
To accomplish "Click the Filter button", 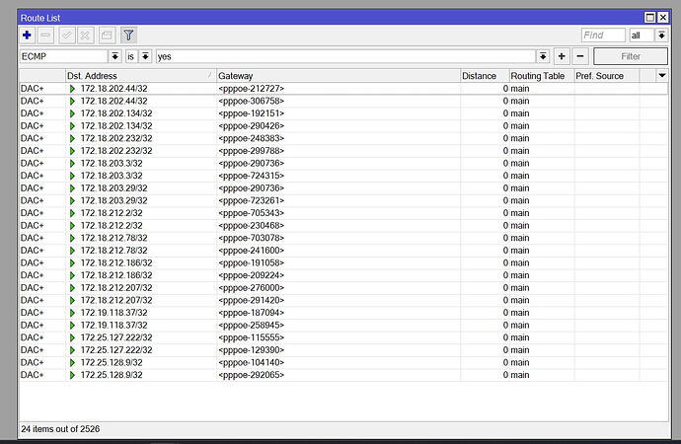I will pyautogui.click(x=631, y=56).
